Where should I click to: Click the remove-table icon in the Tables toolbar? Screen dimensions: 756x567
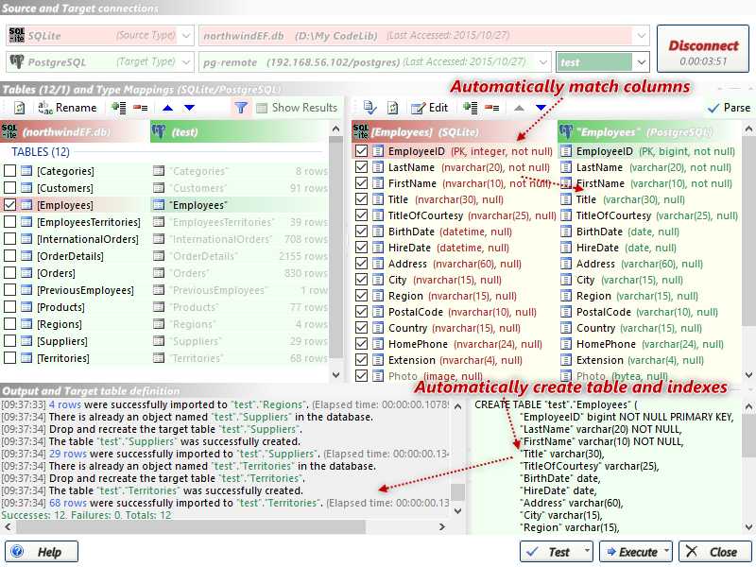click(140, 108)
